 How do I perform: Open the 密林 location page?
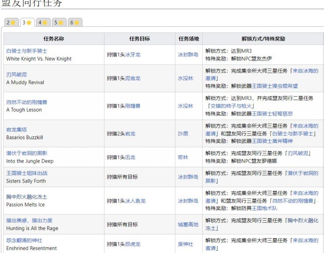183,158
